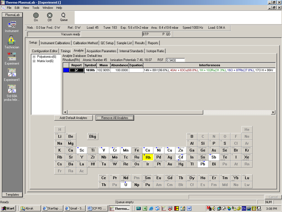Click the Windows Start button
Viewport: 282px width, 212px height.
[8, 208]
